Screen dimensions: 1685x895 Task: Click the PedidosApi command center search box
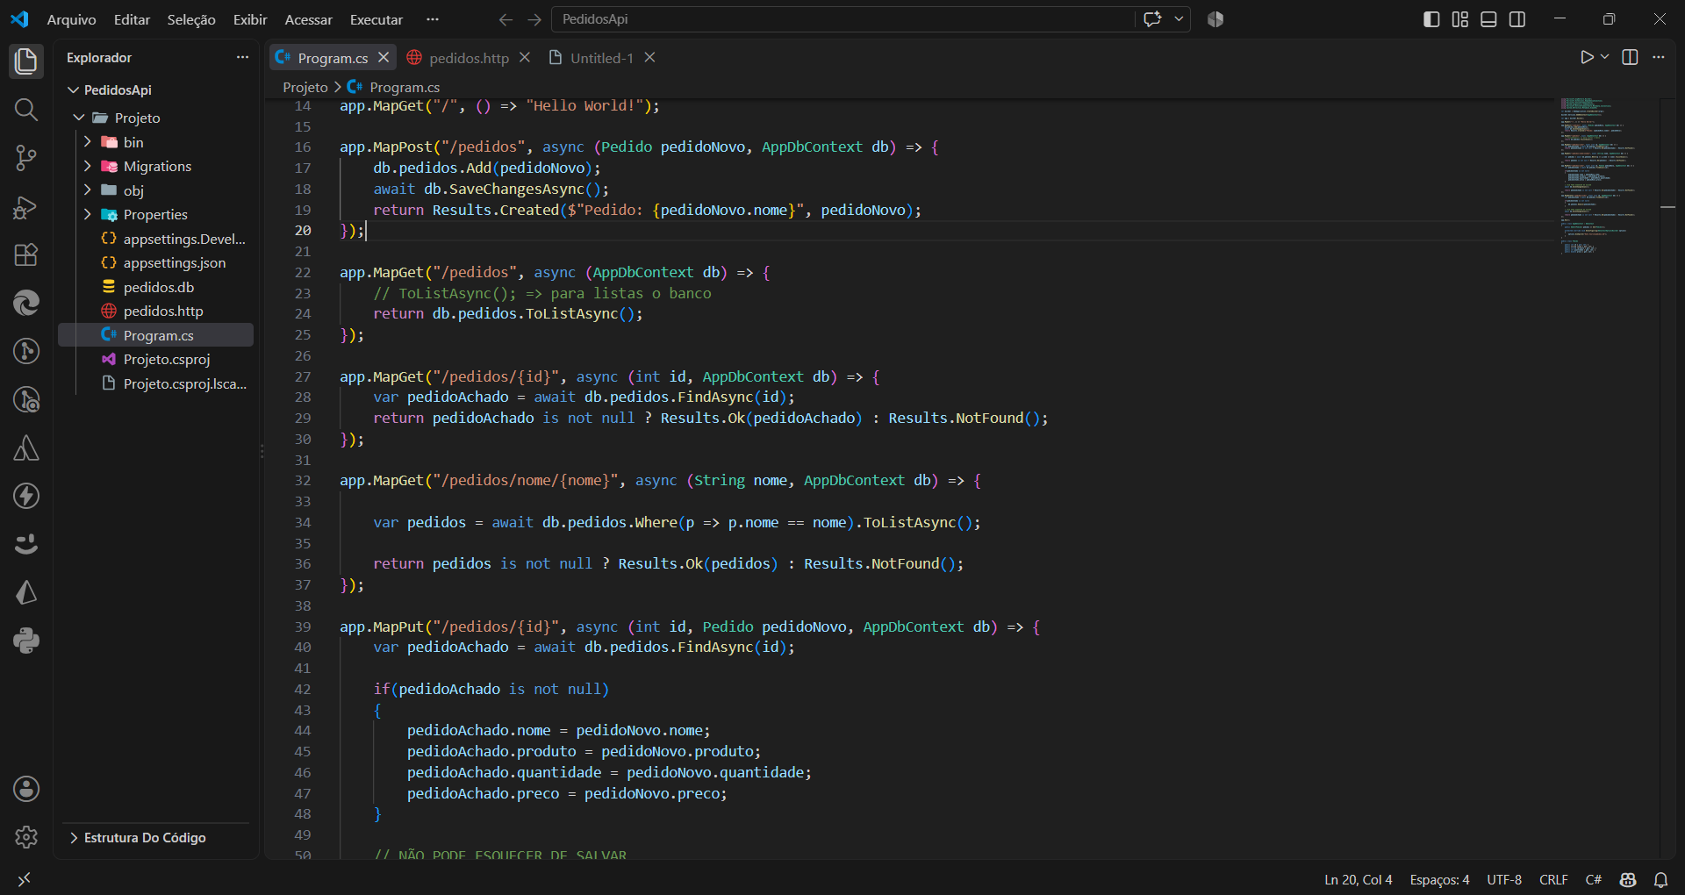click(x=842, y=19)
